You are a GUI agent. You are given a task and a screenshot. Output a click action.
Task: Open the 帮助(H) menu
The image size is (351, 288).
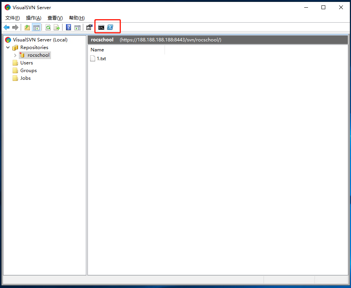point(77,18)
